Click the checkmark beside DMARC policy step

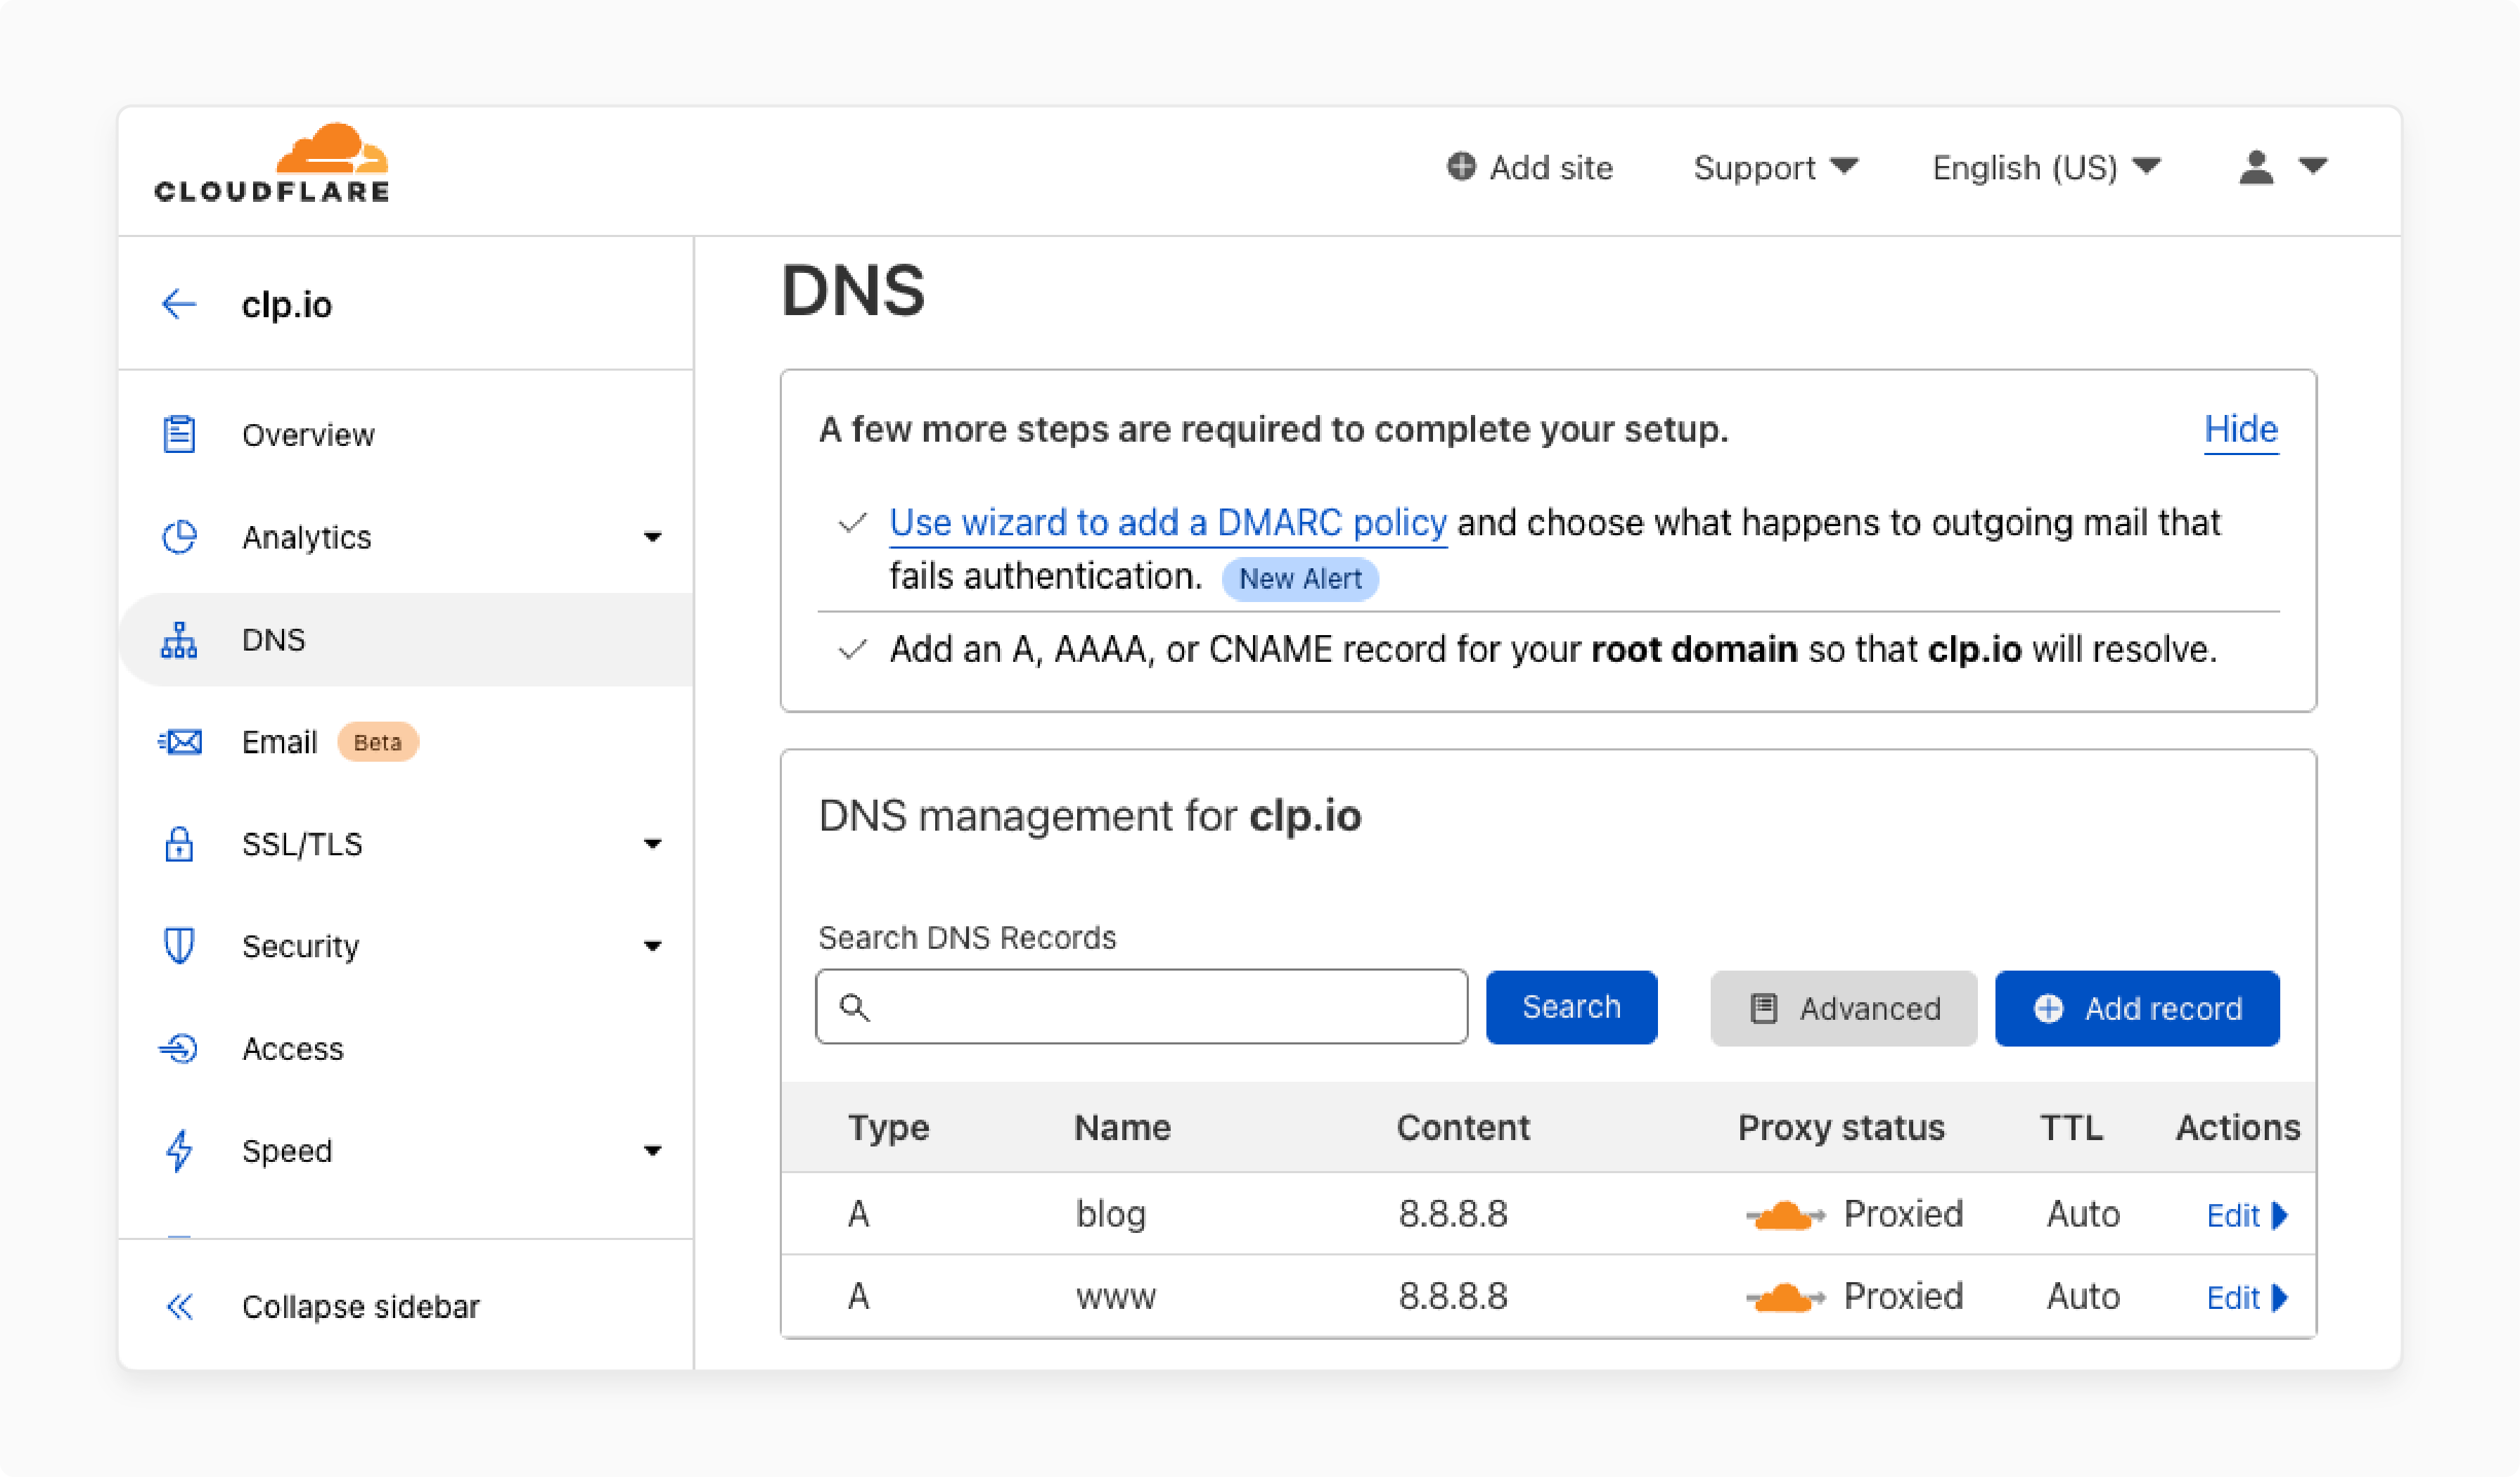852,523
